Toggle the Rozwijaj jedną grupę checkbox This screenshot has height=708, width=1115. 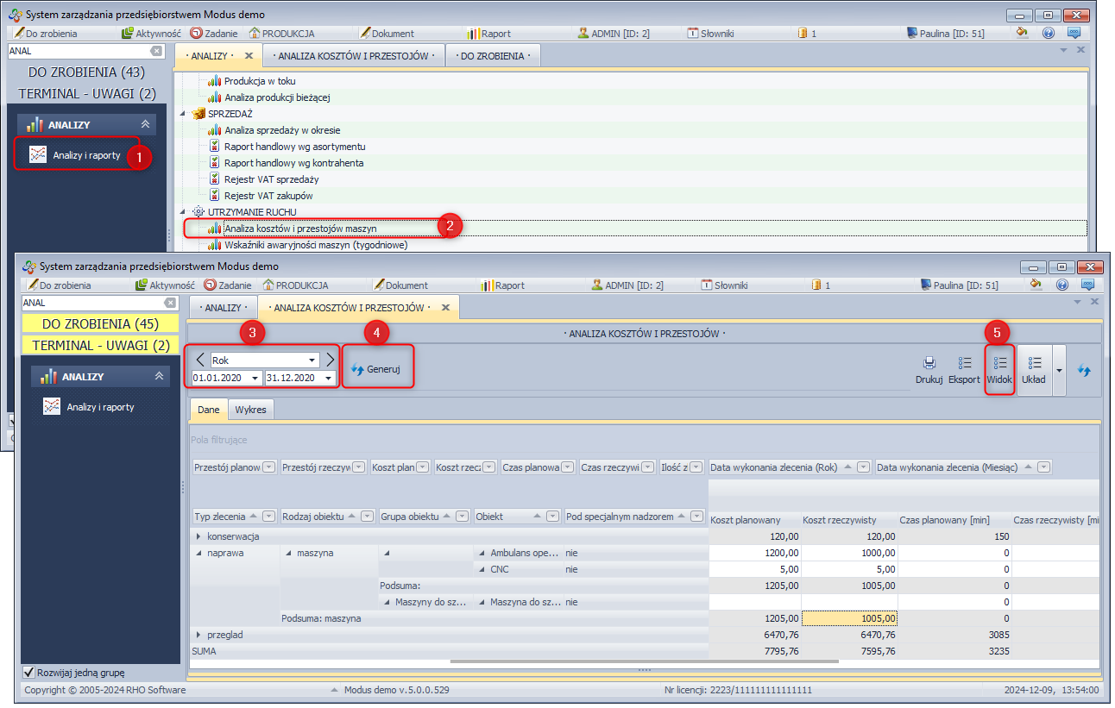click(29, 673)
